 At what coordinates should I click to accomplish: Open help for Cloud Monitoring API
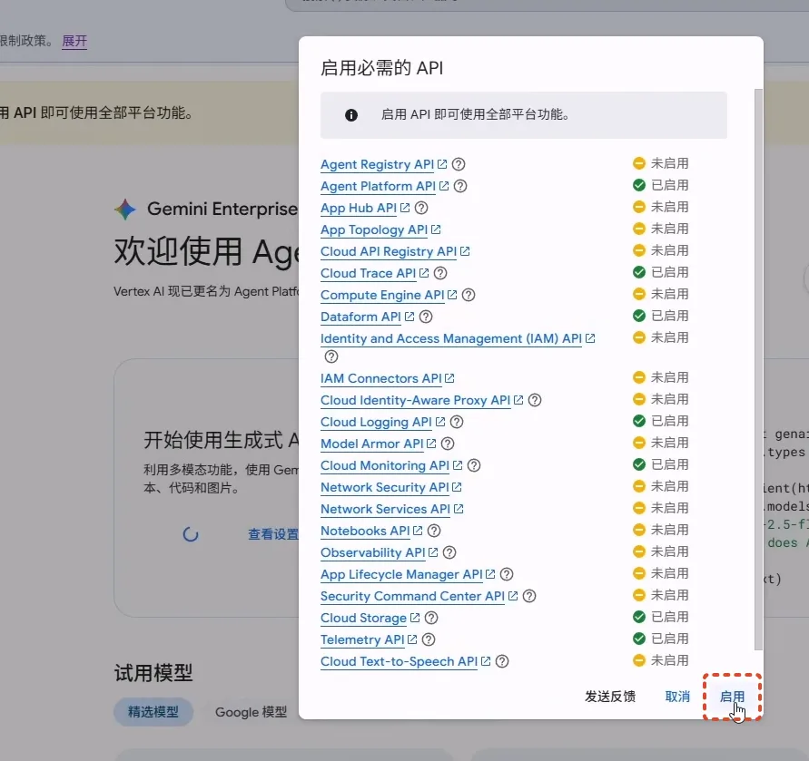pos(474,465)
